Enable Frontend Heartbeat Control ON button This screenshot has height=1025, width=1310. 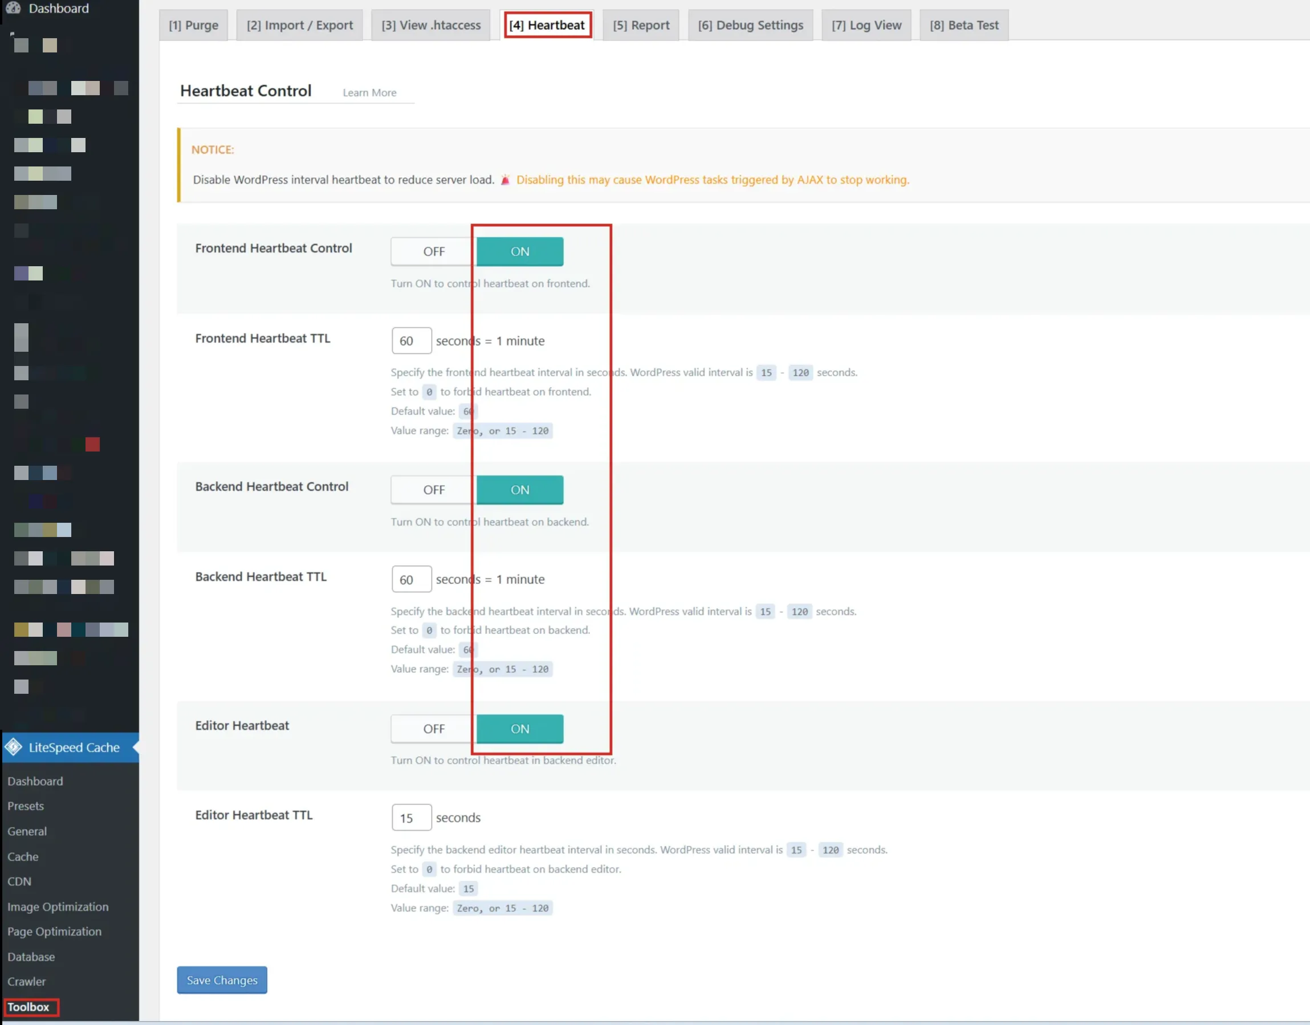point(520,251)
